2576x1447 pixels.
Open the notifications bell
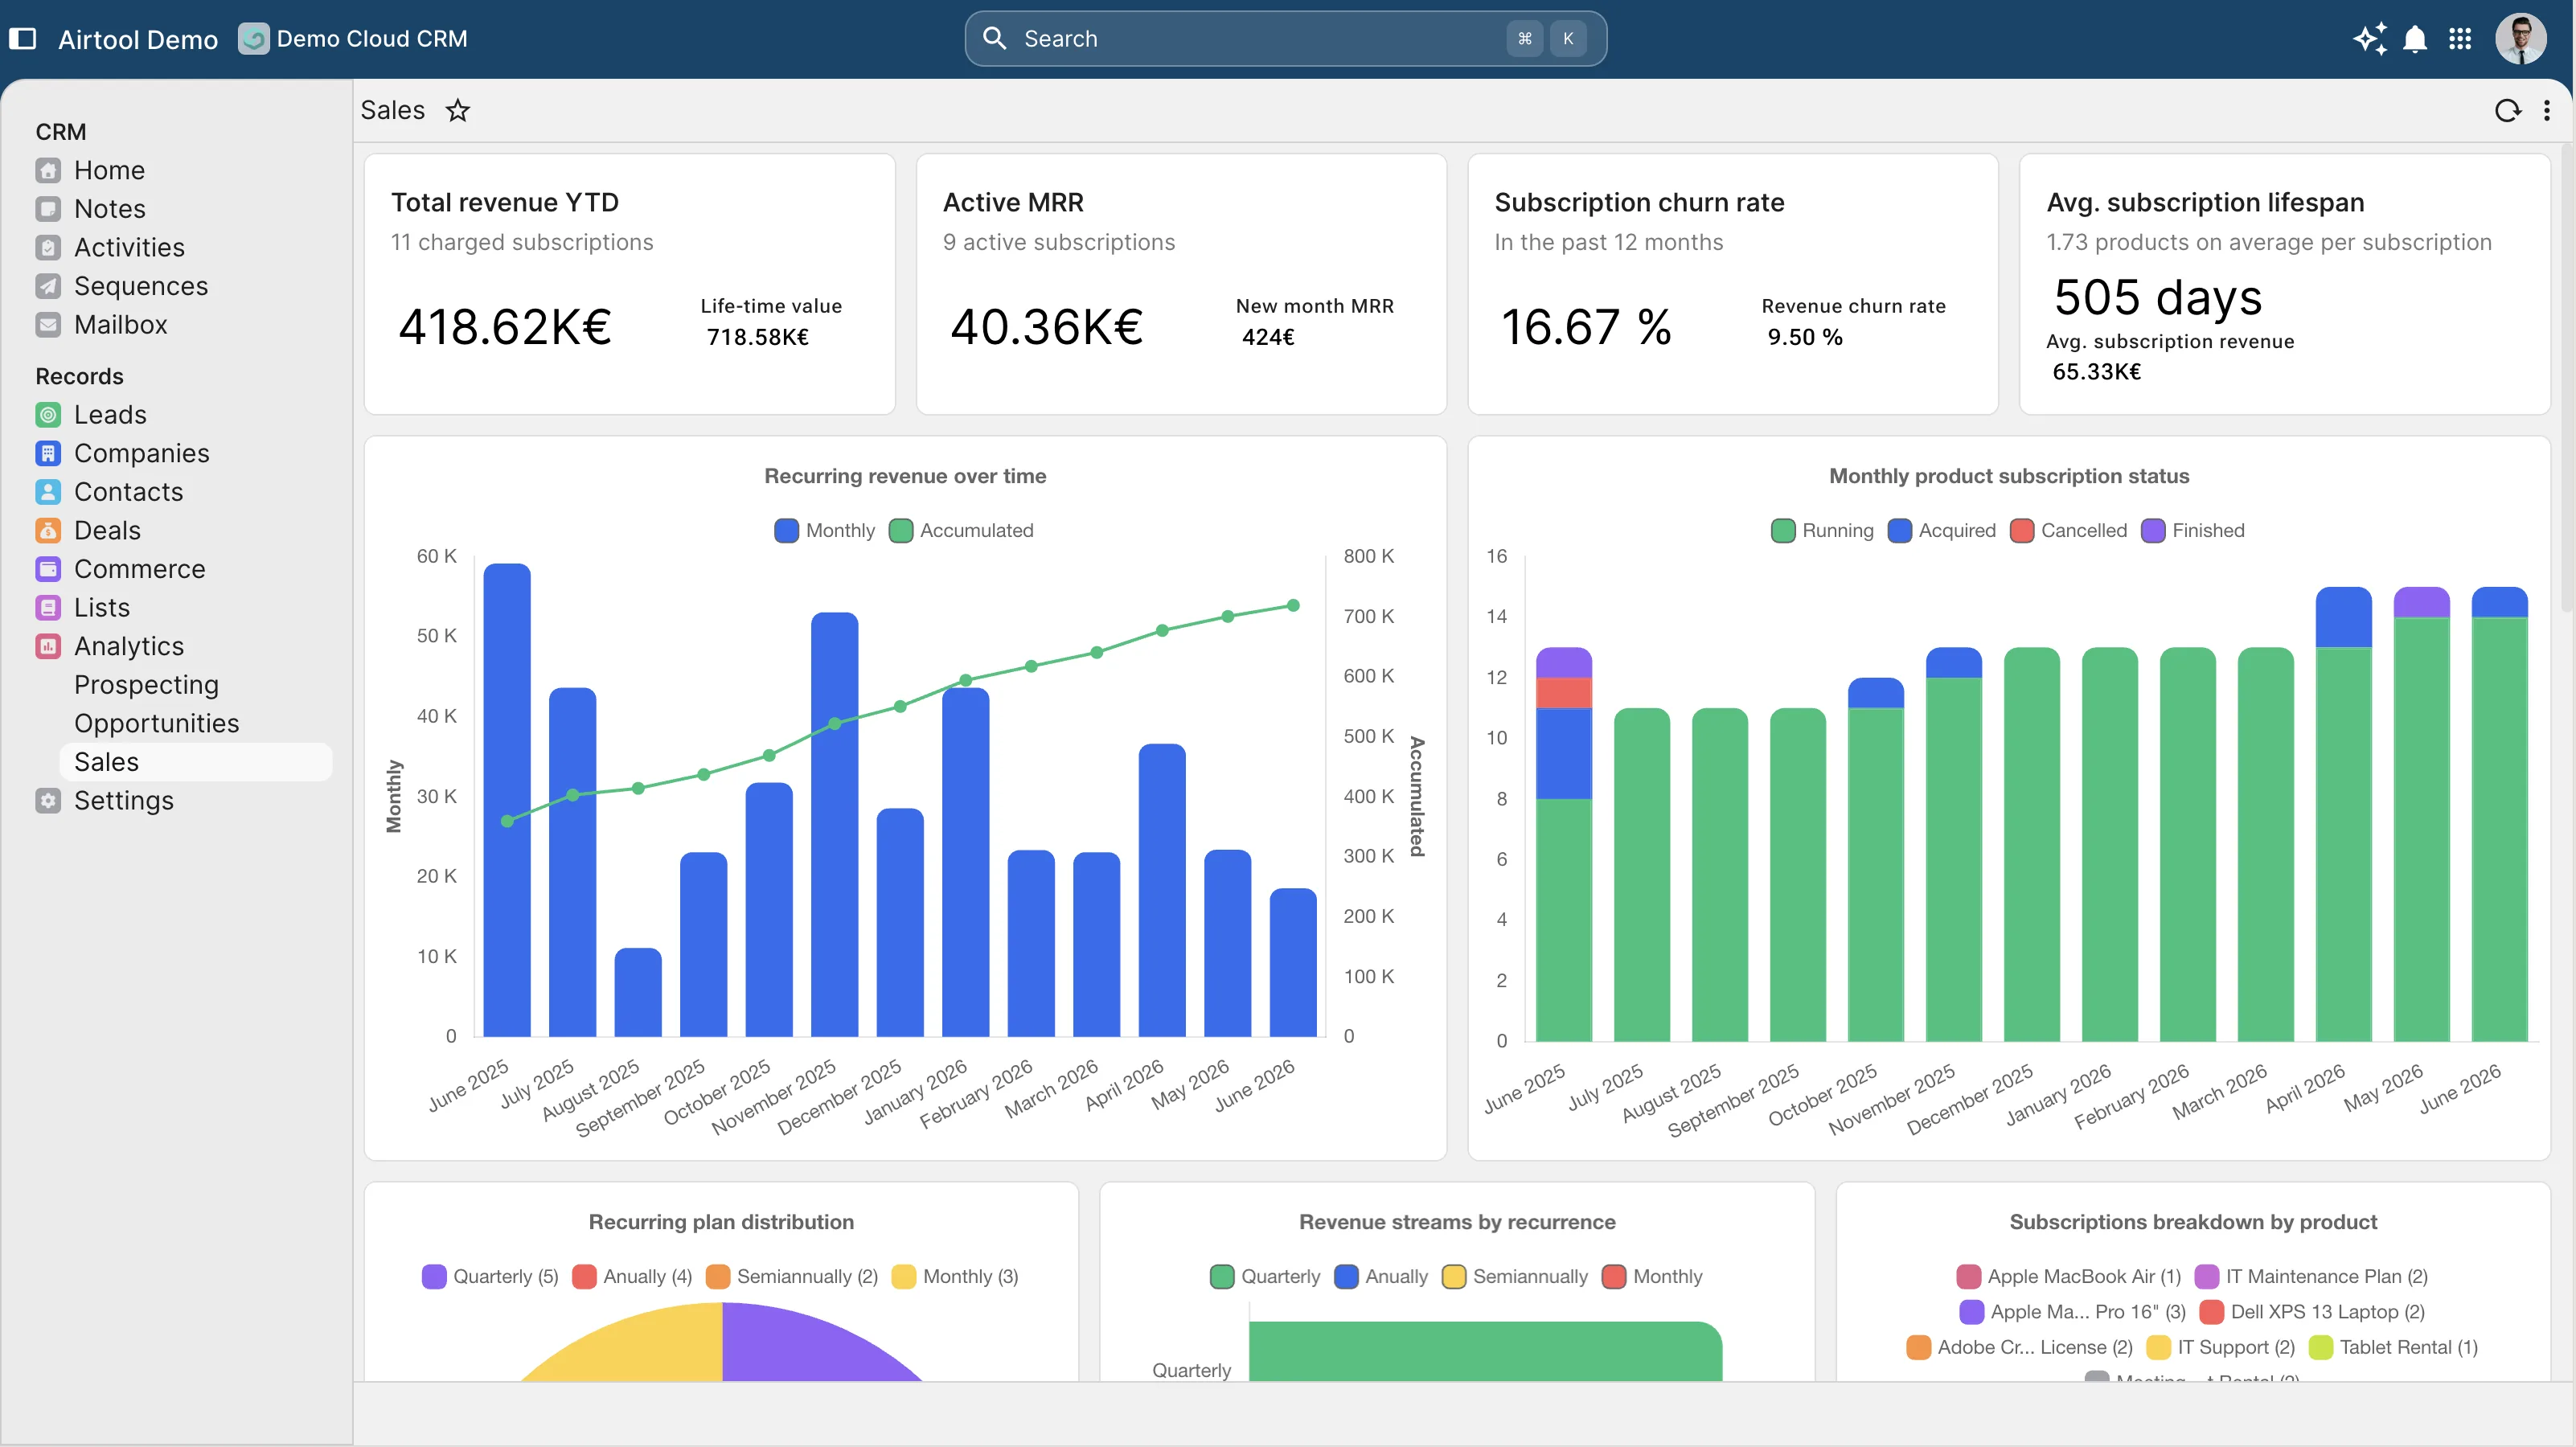2415,39
